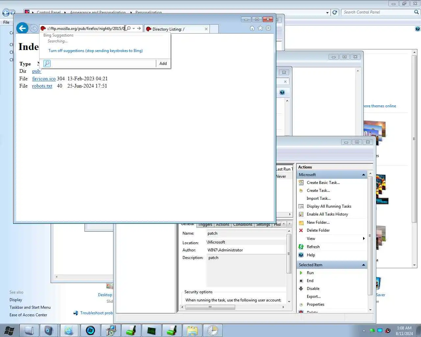
Task: Click the task Name field containing patch
Action: pyautogui.click(x=246, y=233)
